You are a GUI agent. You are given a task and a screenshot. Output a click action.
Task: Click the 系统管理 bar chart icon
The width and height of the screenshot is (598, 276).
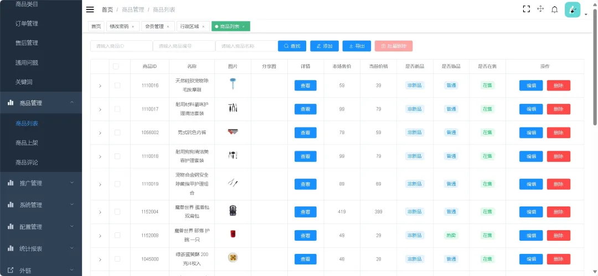11,205
